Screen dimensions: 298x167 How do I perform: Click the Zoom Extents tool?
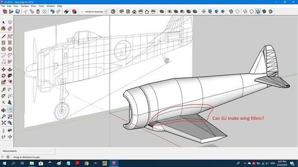pyautogui.click(x=3, y=123)
